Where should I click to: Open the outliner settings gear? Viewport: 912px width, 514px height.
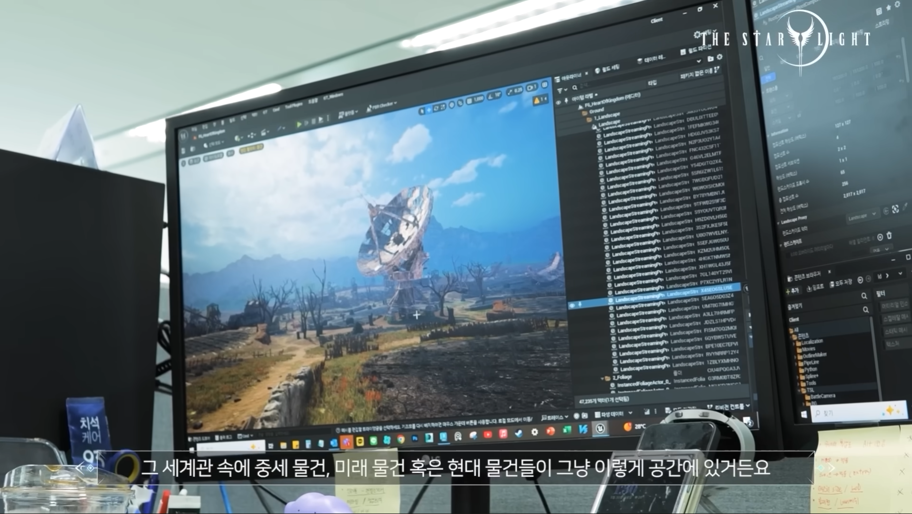720,57
